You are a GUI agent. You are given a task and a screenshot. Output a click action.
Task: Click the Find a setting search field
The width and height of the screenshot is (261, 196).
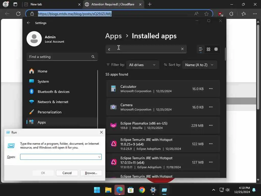pyautogui.click(x=62, y=57)
